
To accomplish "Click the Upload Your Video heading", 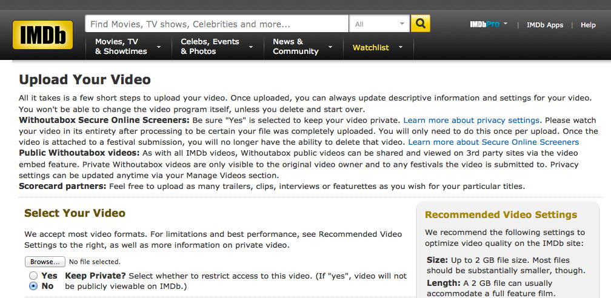I will pyautogui.click(x=85, y=79).
